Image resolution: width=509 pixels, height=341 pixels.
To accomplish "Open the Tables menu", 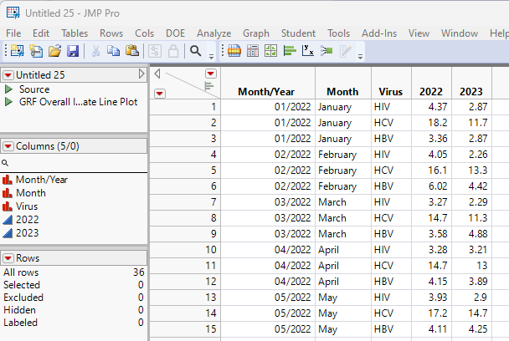I will tap(75, 33).
